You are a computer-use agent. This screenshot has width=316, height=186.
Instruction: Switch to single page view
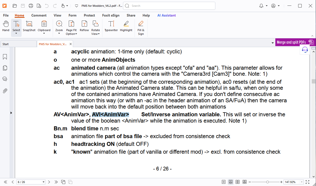pos(224,182)
